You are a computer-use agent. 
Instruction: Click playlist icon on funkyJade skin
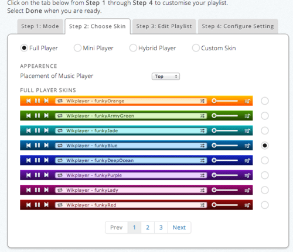point(247,130)
